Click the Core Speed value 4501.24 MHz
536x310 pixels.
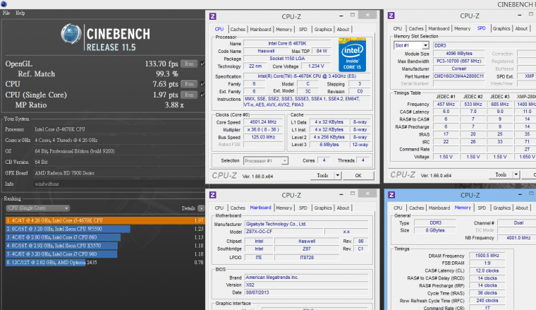263,122
